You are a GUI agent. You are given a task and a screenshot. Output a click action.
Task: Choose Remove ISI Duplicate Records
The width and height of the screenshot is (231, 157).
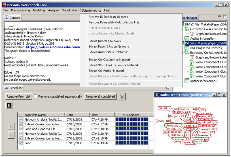[108, 17]
